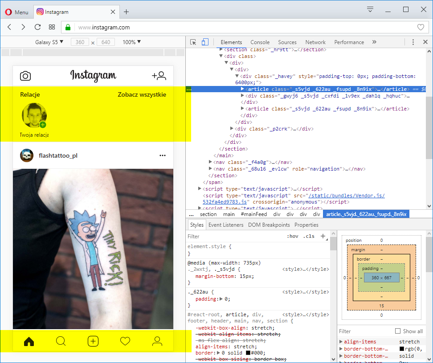This screenshot has width=433, height=363.
Task: Enable Show all computed checkbox
Action: click(398, 331)
